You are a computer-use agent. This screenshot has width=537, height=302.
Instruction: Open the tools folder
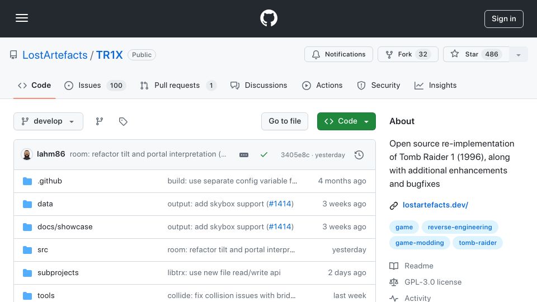point(46,295)
